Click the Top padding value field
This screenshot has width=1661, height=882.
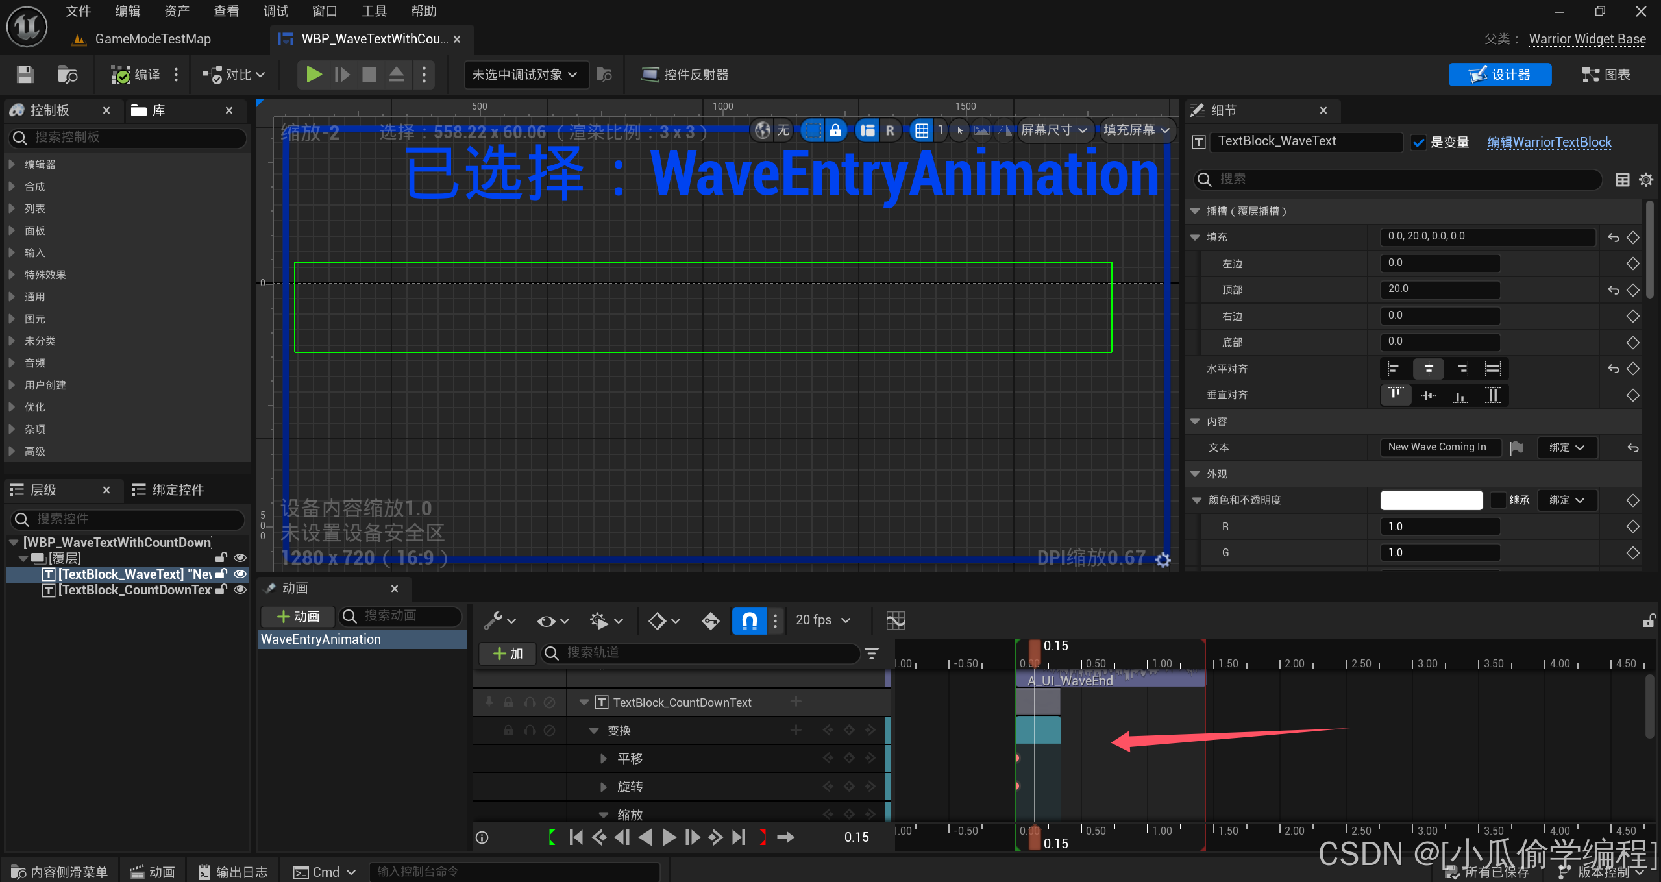[1439, 289]
